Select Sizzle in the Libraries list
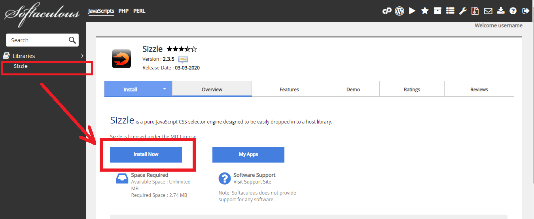Image resolution: width=534 pixels, height=219 pixels. tap(21, 66)
